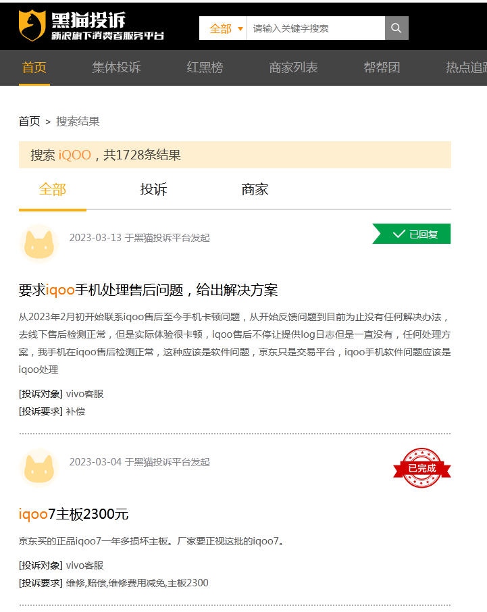Click the second complaint's cat avatar
This screenshot has width=487, height=612.
(39, 467)
